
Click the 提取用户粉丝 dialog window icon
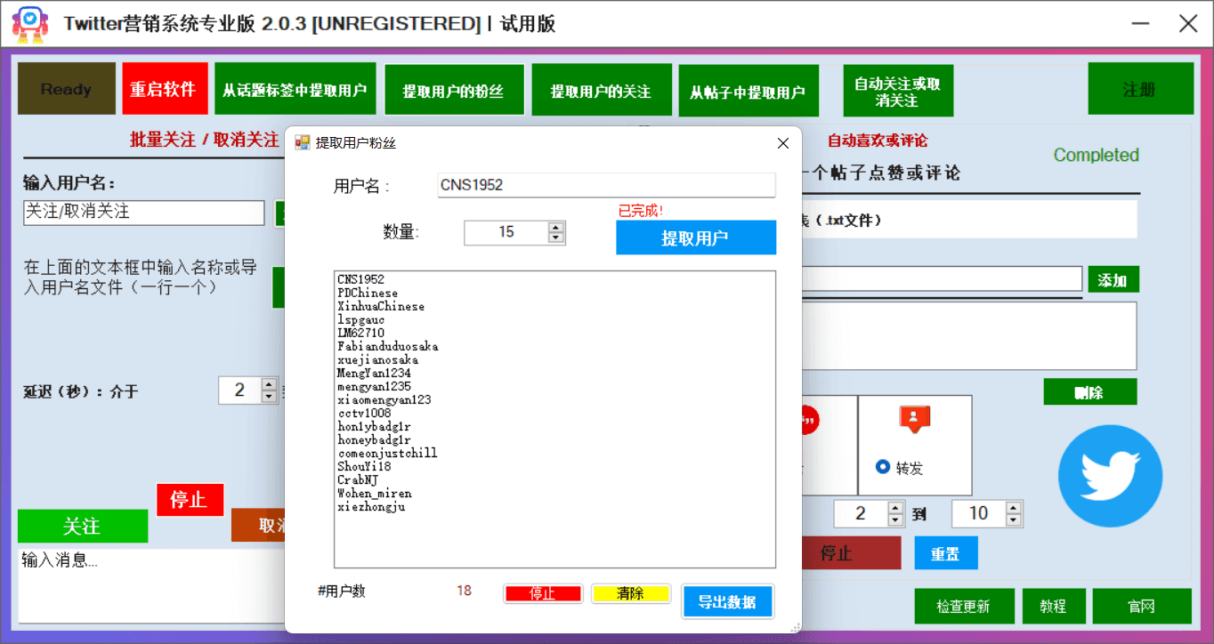click(x=303, y=142)
